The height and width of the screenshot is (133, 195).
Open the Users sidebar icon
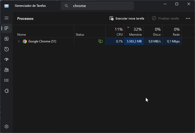coord(7,70)
